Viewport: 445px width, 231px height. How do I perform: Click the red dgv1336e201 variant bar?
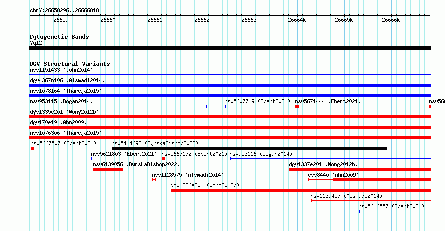coord(301,190)
